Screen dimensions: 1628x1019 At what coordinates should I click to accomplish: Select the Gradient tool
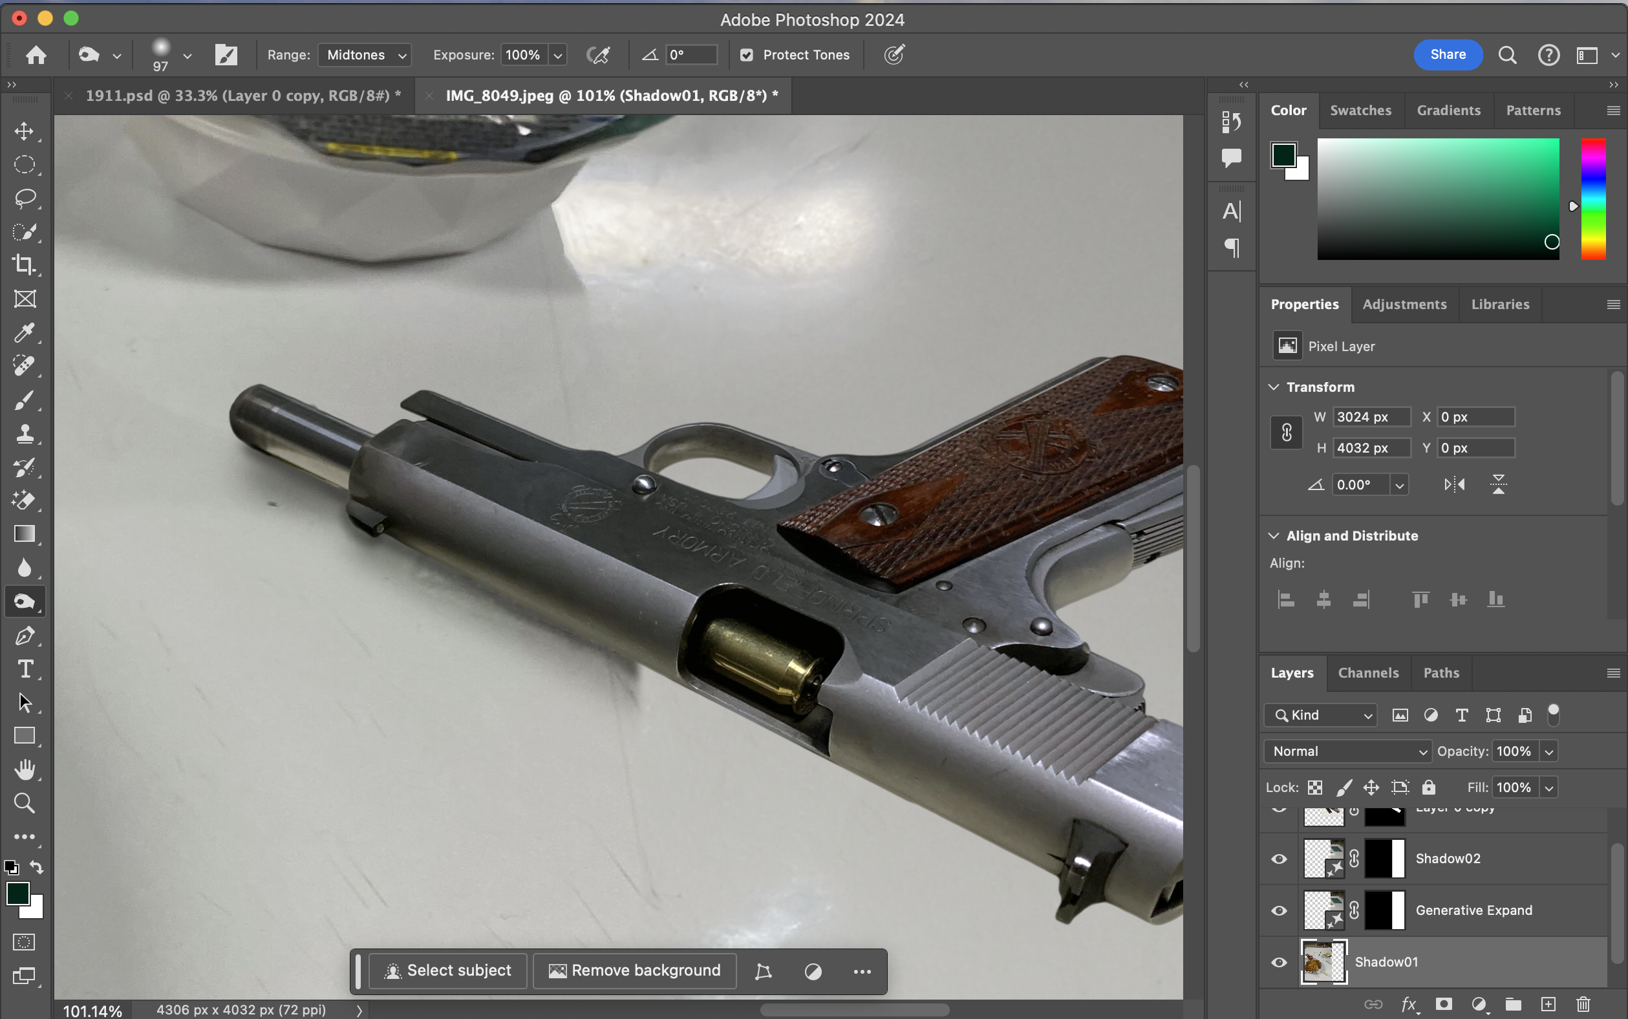coord(25,534)
